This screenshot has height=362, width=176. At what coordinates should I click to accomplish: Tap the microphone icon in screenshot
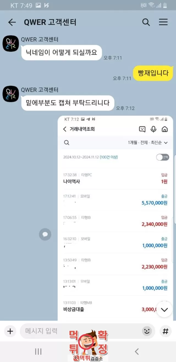click(153, 129)
